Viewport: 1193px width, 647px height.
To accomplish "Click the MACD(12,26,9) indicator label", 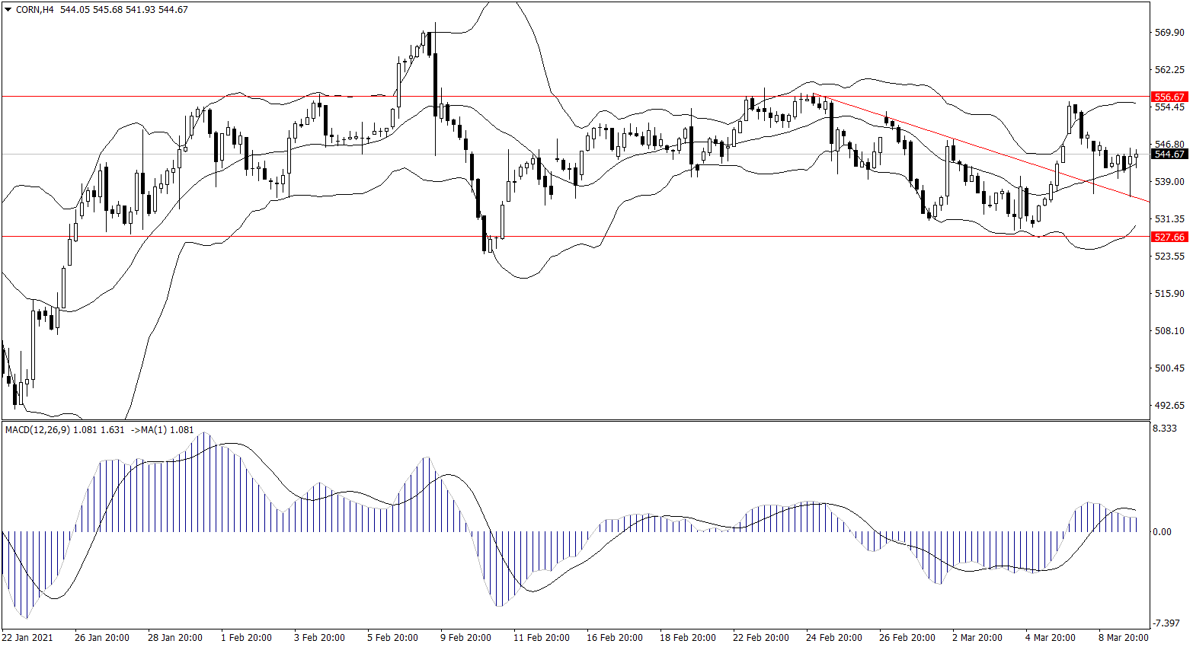I will (37, 430).
